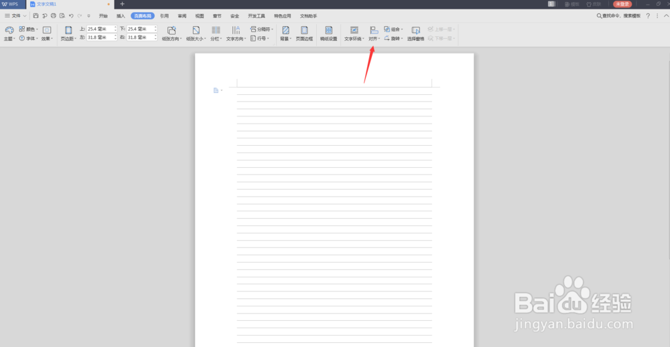This screenshot has height=347, width=670.
Task: Open the 组合 group dropdown
Action: point(393,29)
